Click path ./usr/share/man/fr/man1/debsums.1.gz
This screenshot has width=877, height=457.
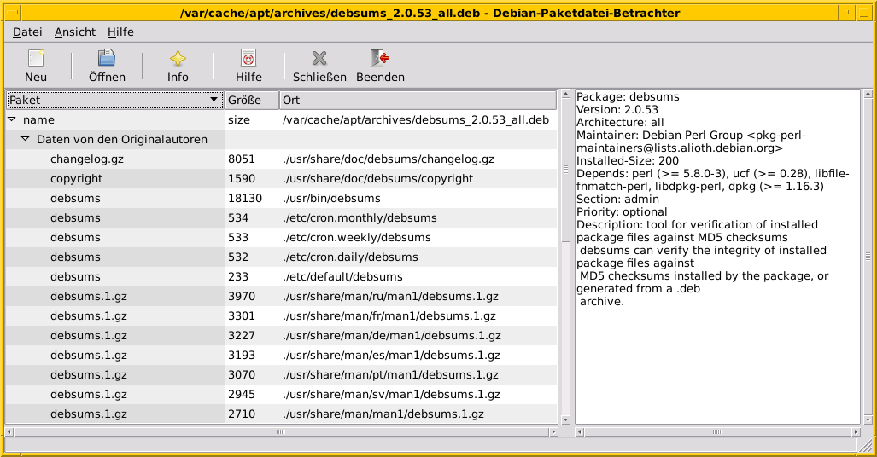click(x=389, y=315)
